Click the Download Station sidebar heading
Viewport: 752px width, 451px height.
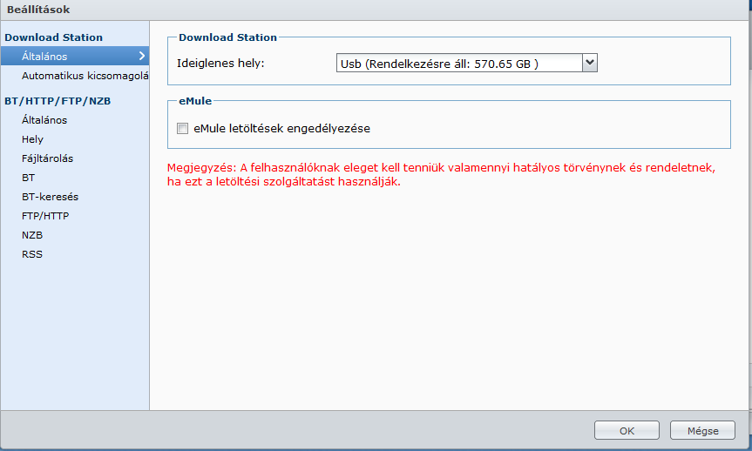coord(54,37)
